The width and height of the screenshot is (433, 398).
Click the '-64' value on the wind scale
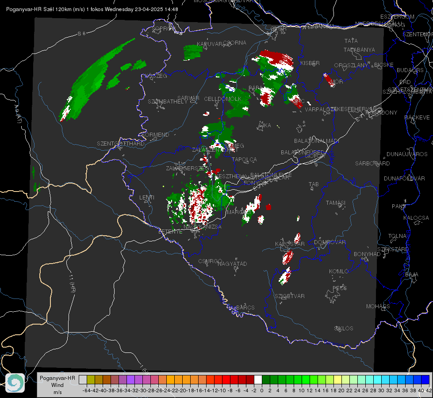click(x=87, y=390)
